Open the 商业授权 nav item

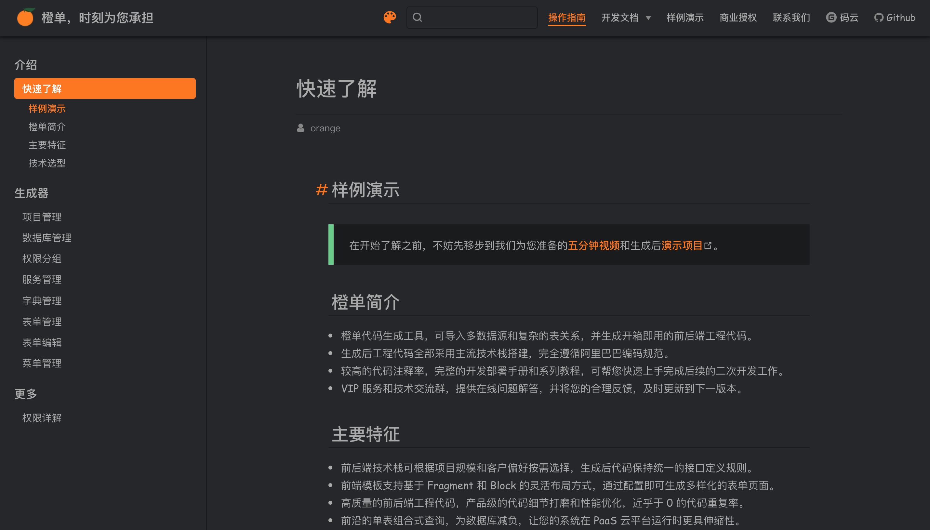738,18
